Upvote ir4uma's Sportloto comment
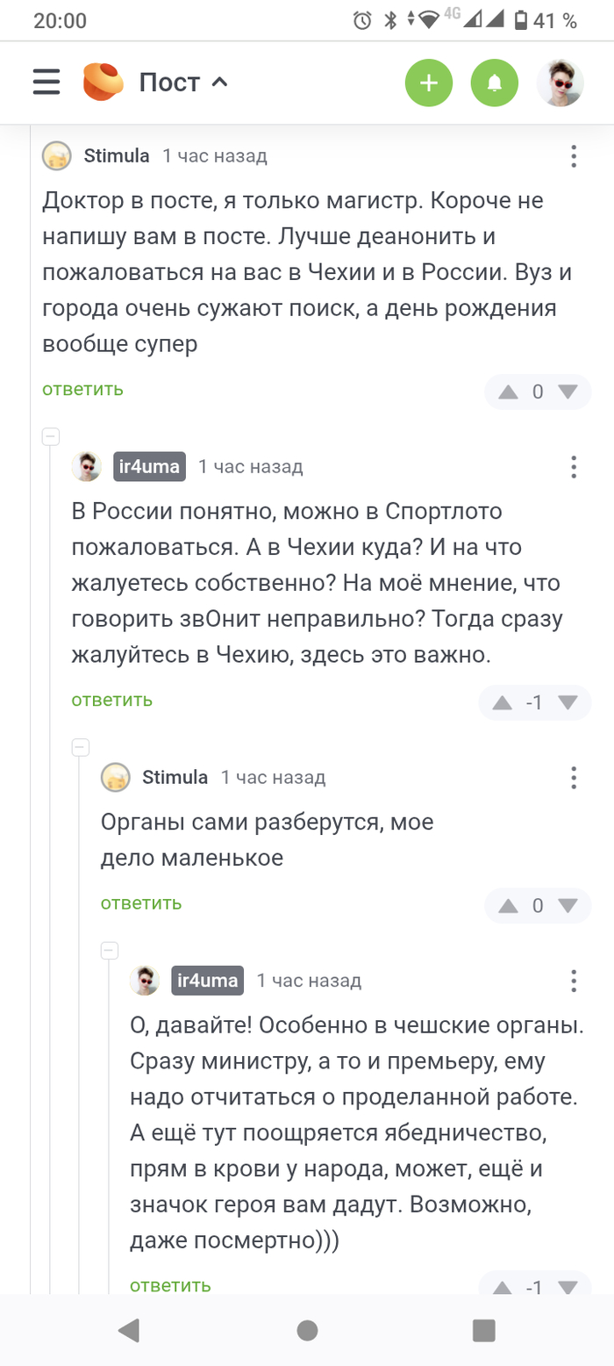 503,702
